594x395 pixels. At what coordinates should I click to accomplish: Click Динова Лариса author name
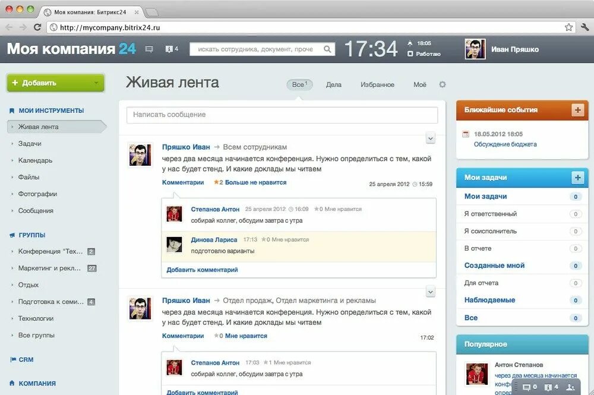[x=214, y=240]
